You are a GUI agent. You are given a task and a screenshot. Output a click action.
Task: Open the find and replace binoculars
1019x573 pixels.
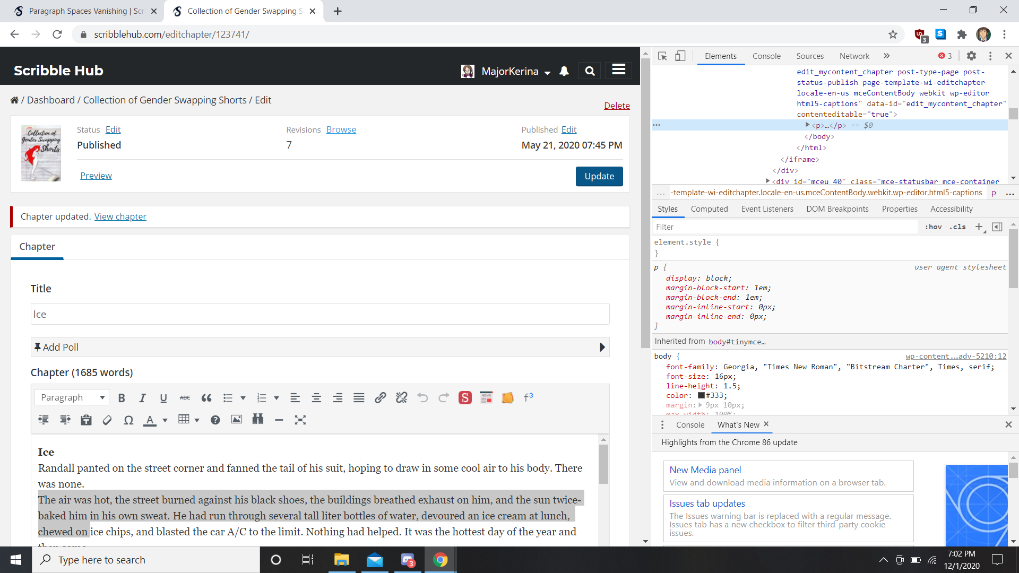(x=258, y=420)
